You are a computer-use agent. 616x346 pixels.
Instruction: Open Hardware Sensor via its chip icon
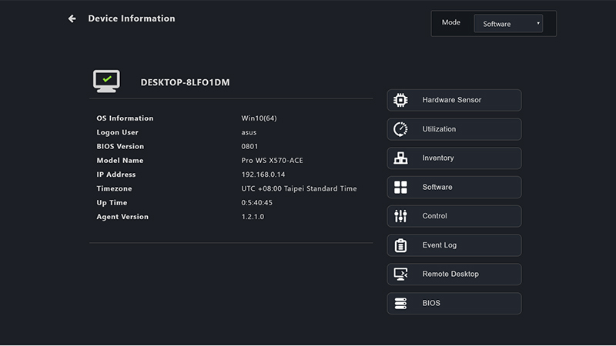(x=400, y=100)
